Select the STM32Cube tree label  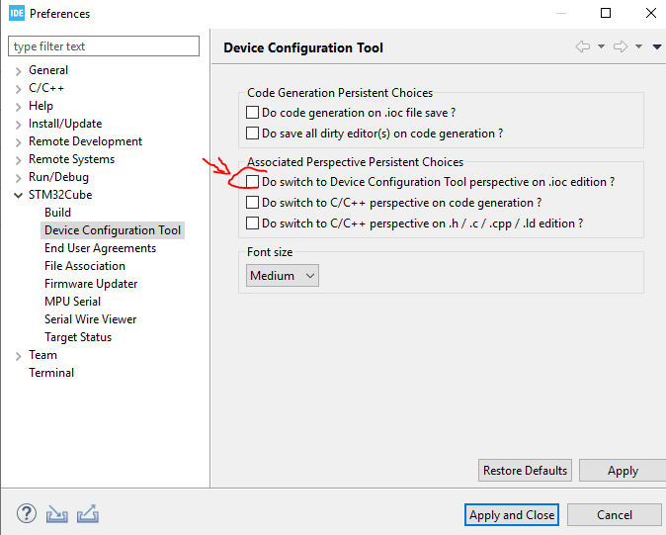coord(60,195)
